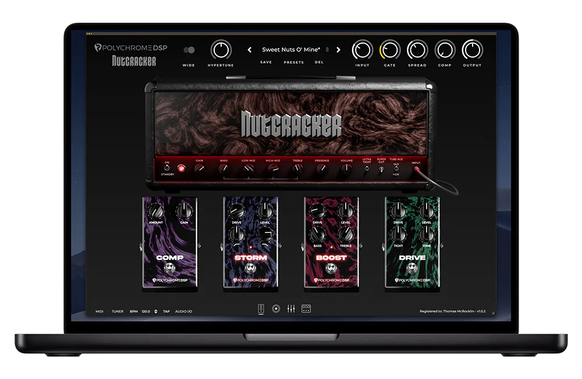Viewport: 582px width, 379px height.
Task: Click the Spread knob
Action: 417,49
